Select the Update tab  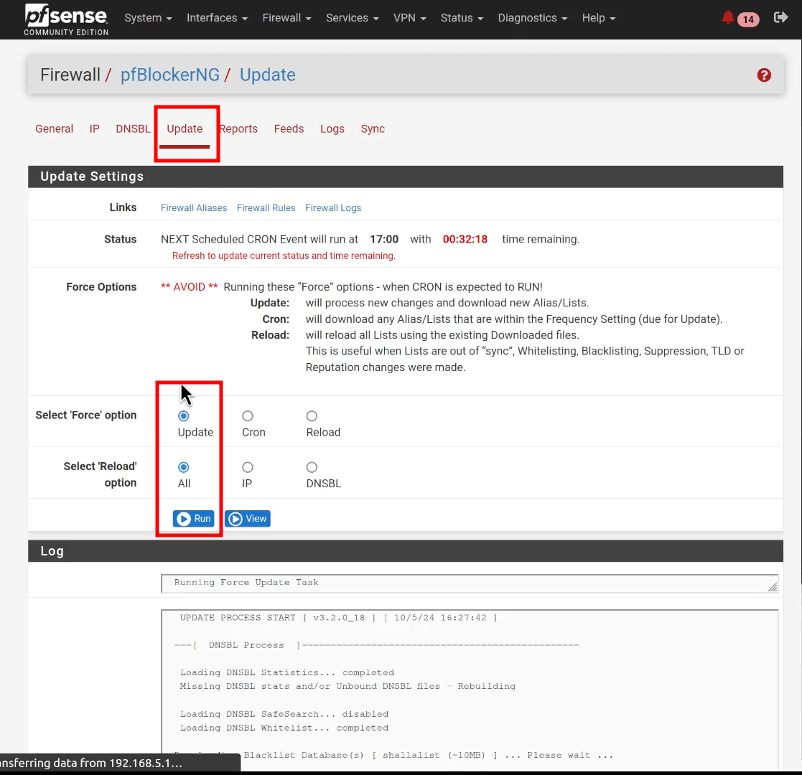185,129
